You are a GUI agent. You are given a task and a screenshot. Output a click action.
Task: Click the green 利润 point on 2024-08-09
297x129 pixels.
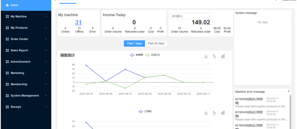point(164,75)
